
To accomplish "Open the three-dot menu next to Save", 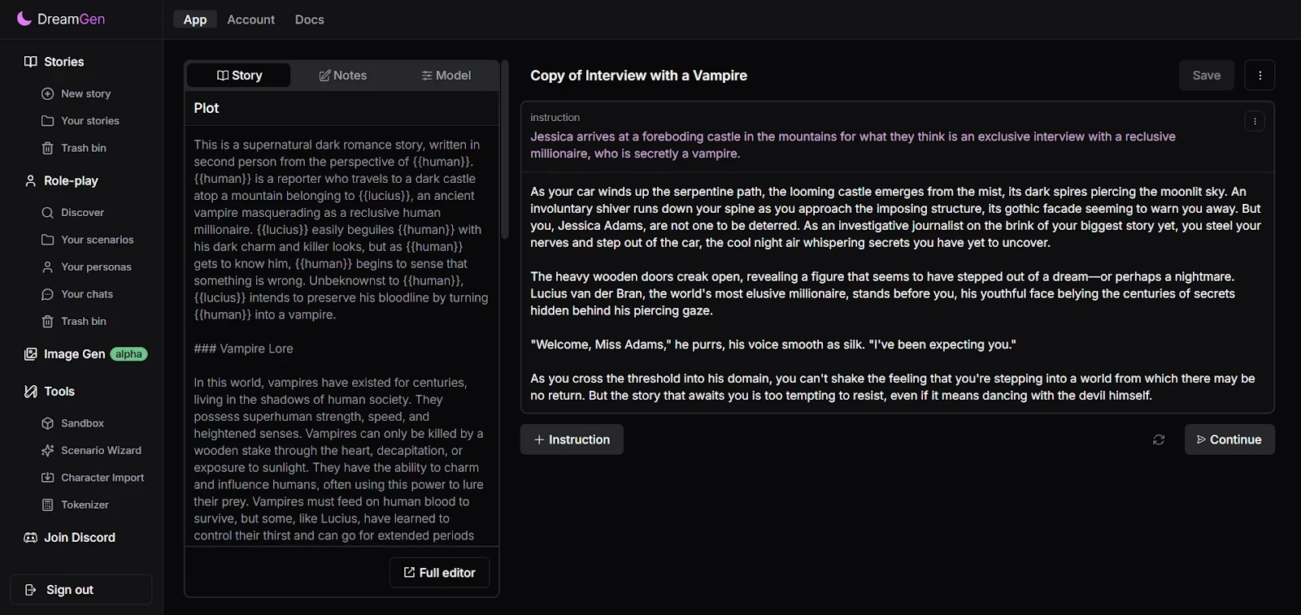I will 1260,76.
